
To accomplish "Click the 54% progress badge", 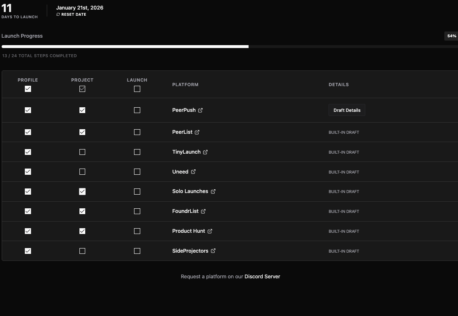I will pos(451,36).
